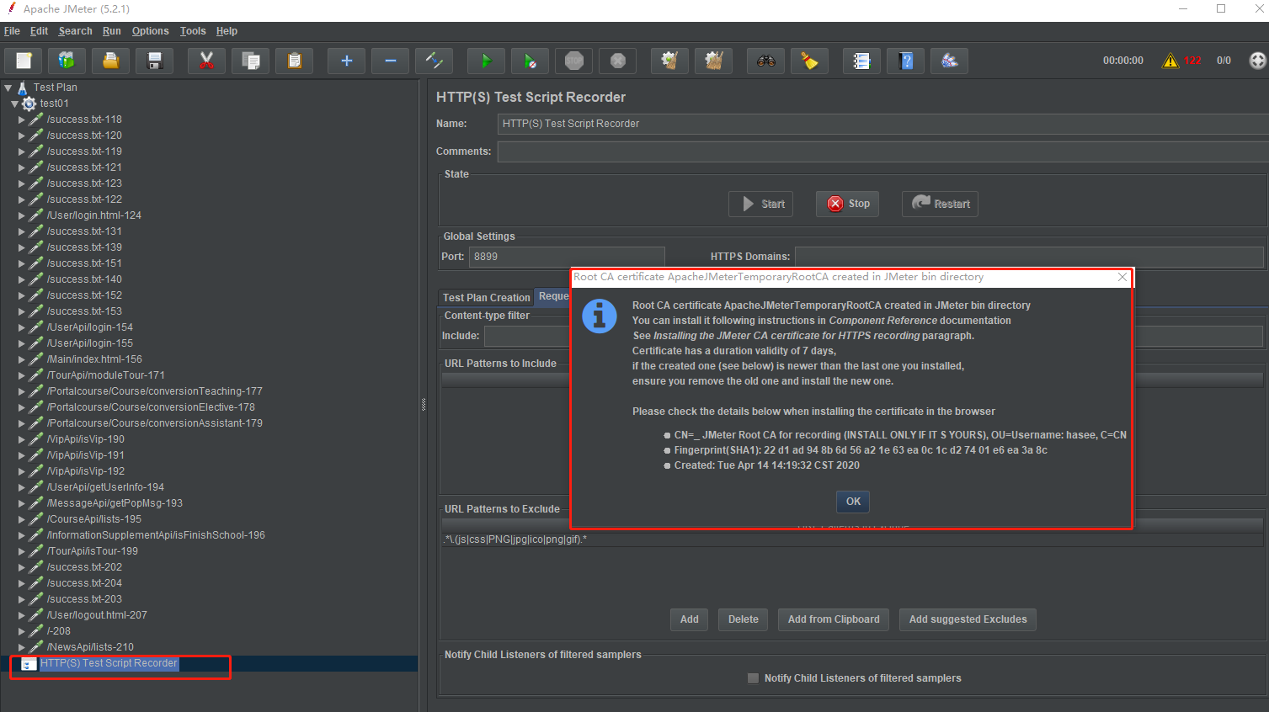
Task: Click the Toggle enable/disable toolbar icon
Action: click(x=434, y=61)
